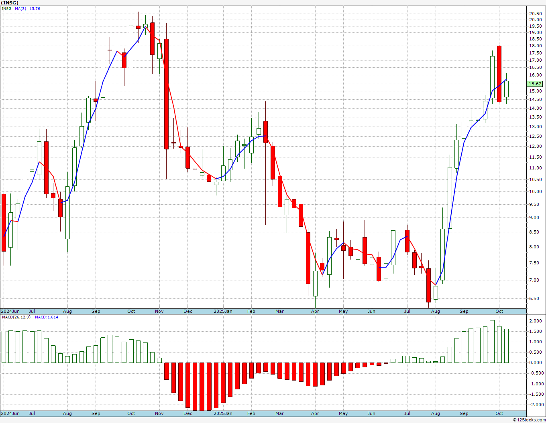Viewport: 546px width, 423px height.
Task: Select Feb on the price chart time axis
Action: pyautogui.click(x=251, y=311)
